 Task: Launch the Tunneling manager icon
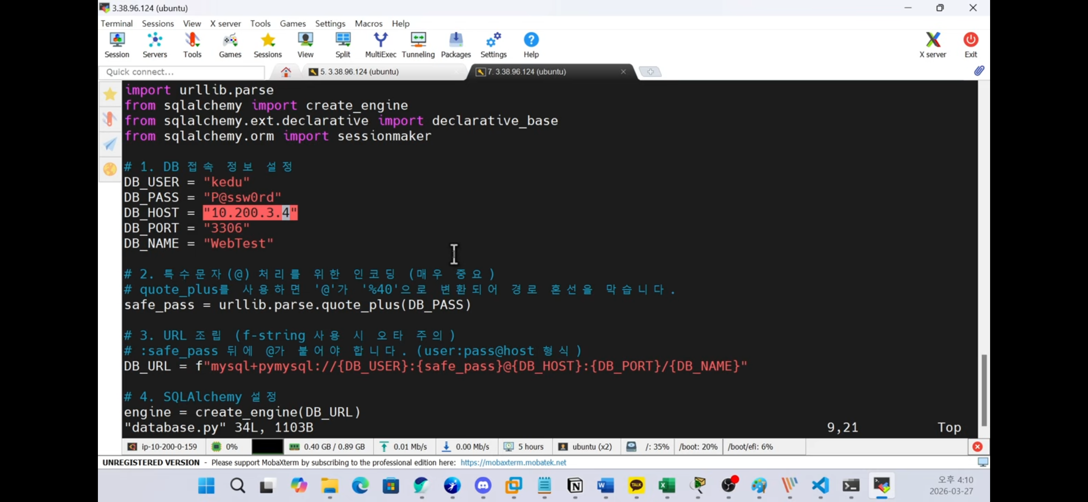pos(418,45)
